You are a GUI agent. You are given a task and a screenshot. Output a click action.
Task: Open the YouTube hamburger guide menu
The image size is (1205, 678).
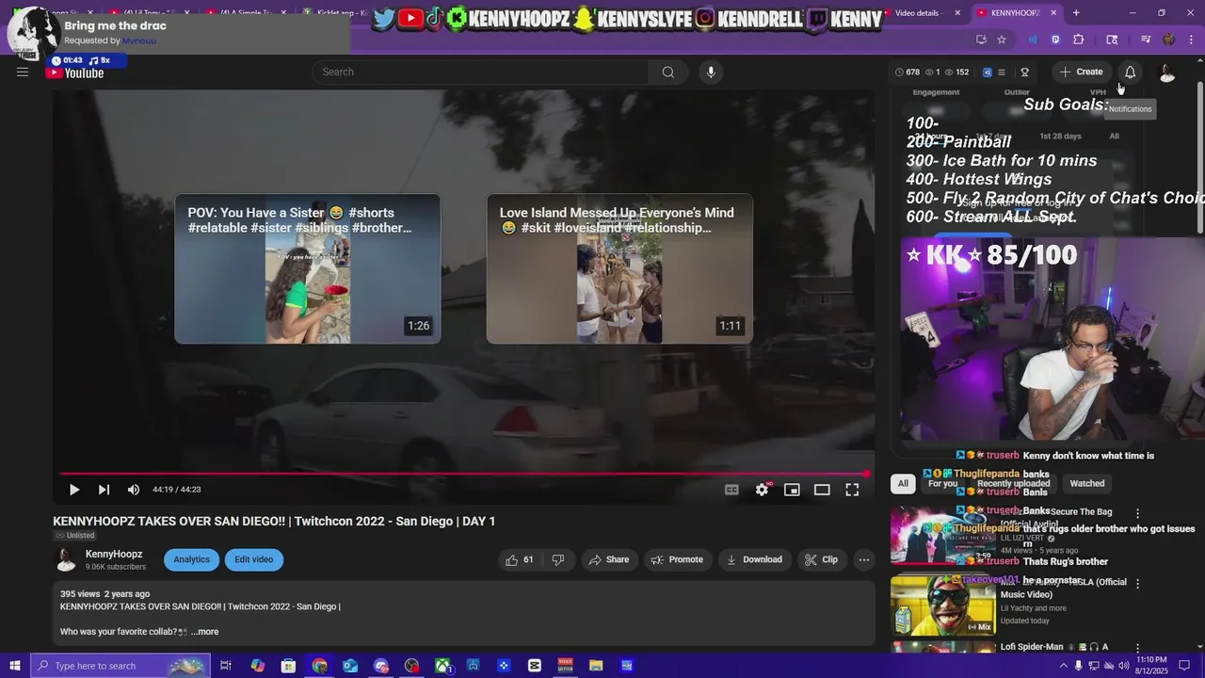[x=23, y=72]
